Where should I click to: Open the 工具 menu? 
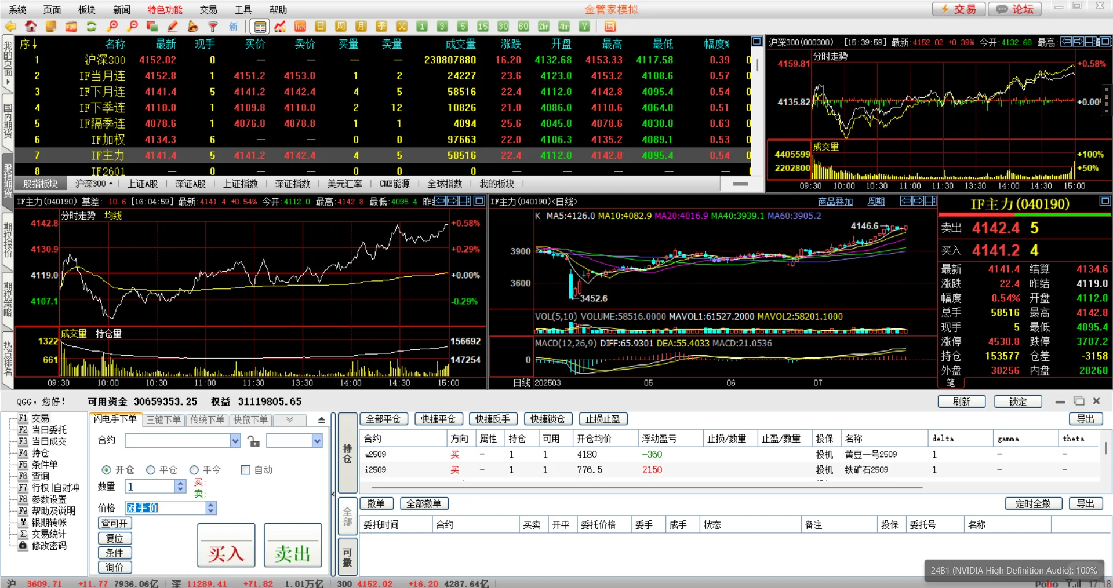(x=243, y=9)
